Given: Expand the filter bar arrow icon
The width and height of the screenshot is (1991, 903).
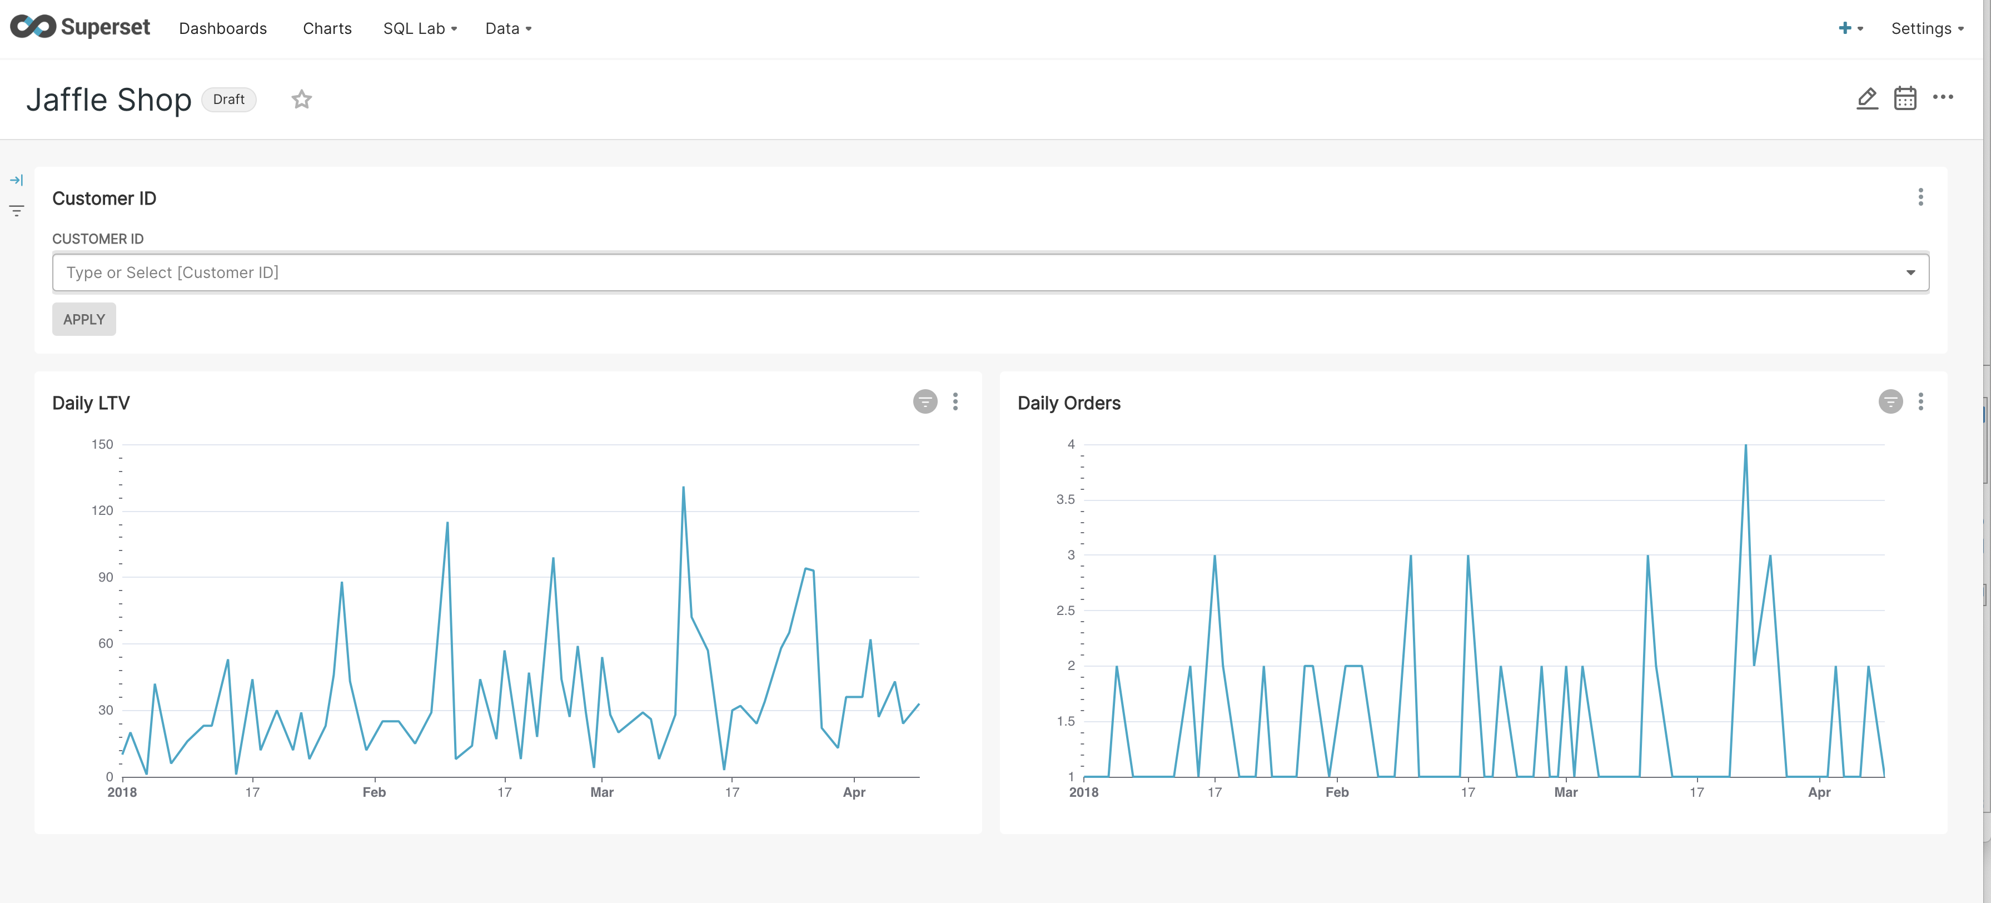Looking at the screenshot, I should [16, 180].
